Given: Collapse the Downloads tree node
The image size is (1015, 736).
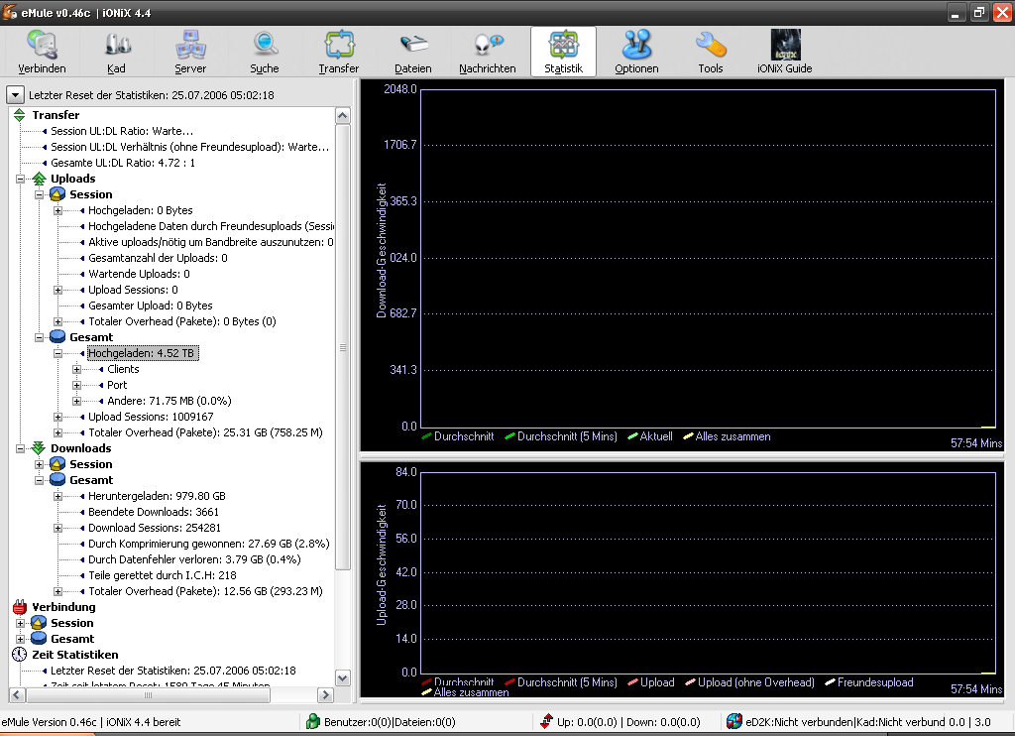Looking at the screenshot, I should [x=20, y=448].
